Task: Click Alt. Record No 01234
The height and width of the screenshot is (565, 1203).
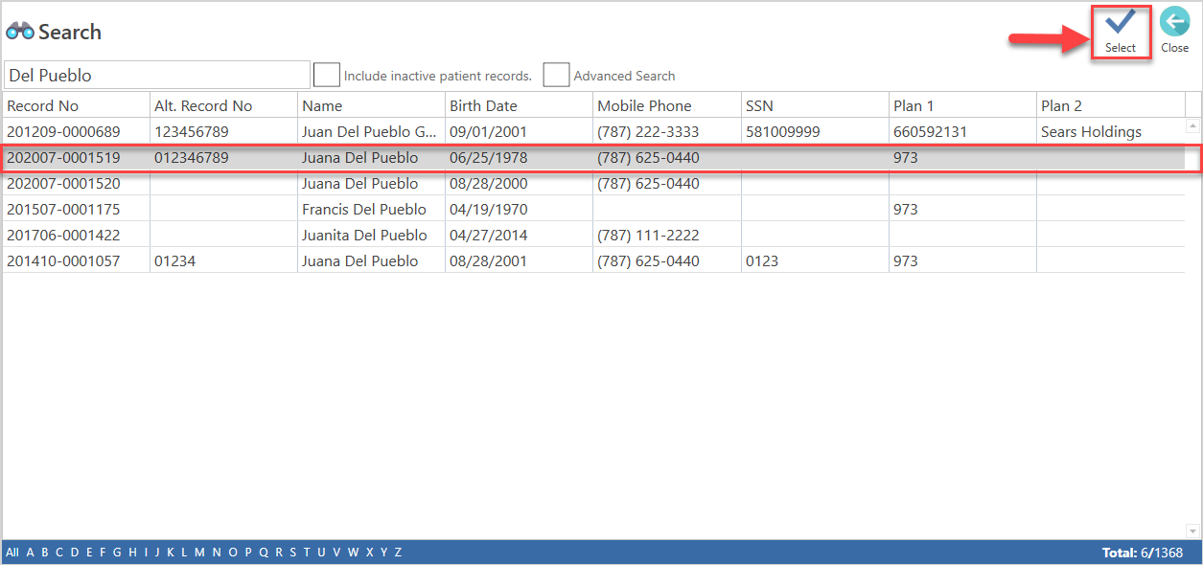Action: click(x=174, y=260)
